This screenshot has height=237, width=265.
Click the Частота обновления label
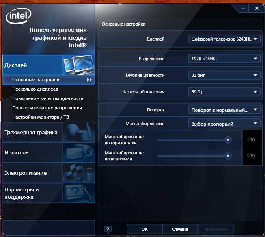click(x=143, y=92)
